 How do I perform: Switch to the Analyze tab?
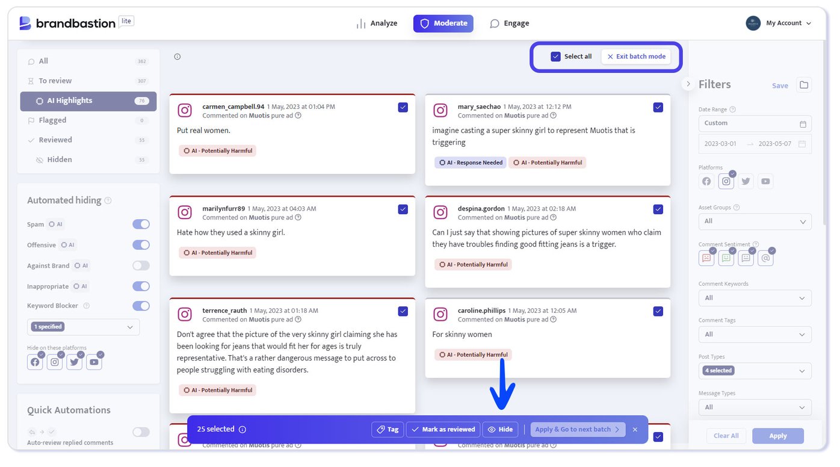tap(377, 23)
